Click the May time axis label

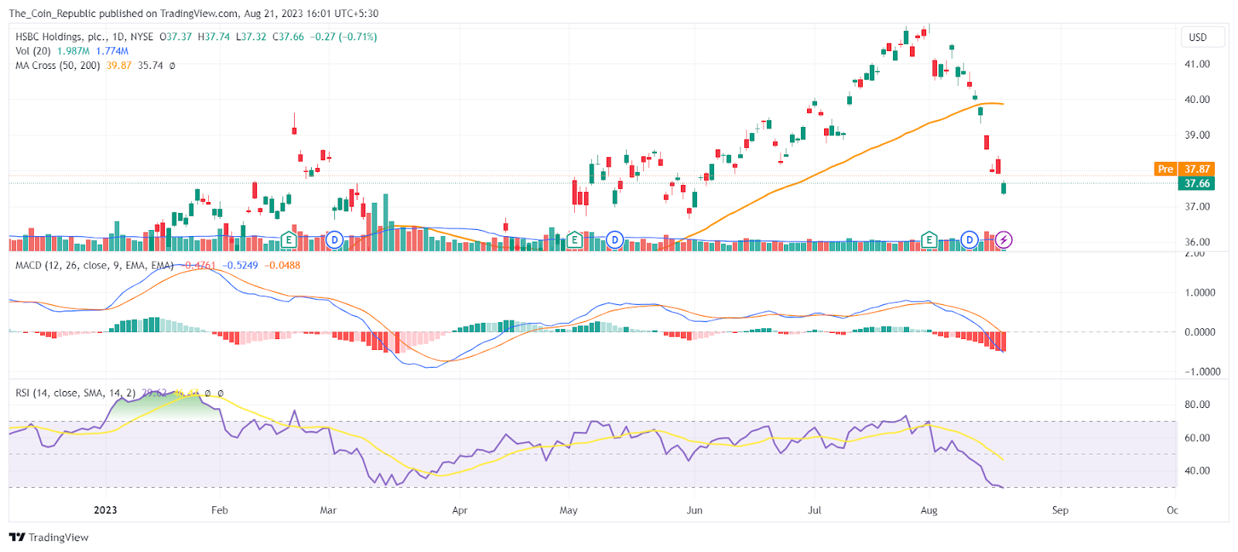click(x=569, y=510)
